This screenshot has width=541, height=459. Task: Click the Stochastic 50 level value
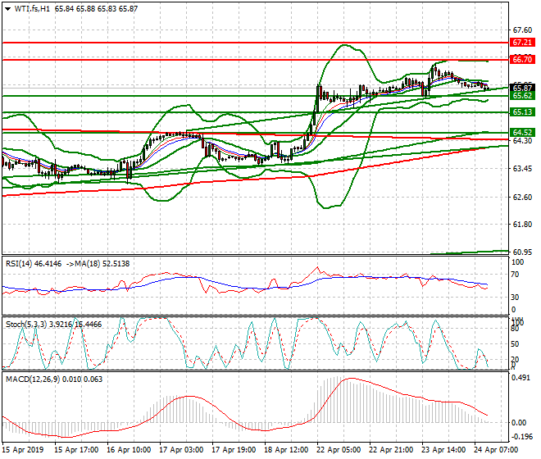(x=515, y=344)
